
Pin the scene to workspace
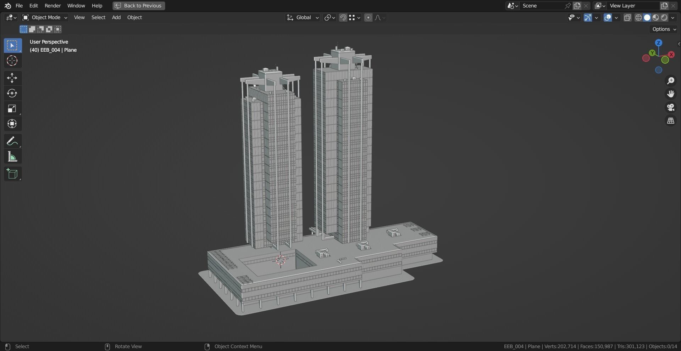coord(567,6)
